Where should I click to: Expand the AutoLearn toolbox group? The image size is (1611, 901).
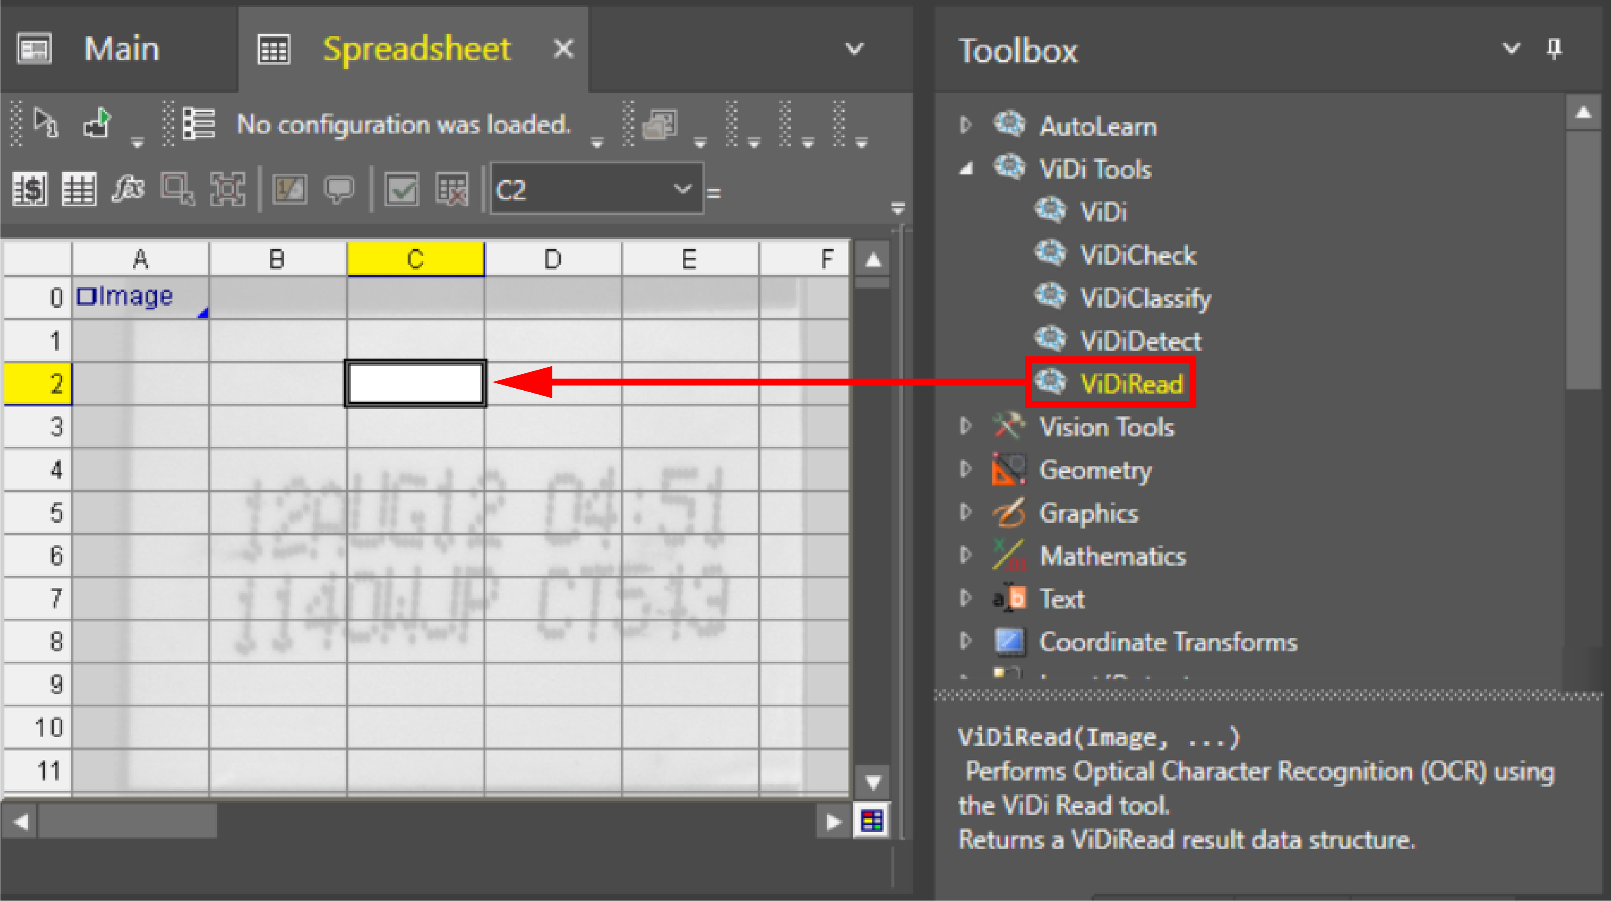[x=966, y=125]
